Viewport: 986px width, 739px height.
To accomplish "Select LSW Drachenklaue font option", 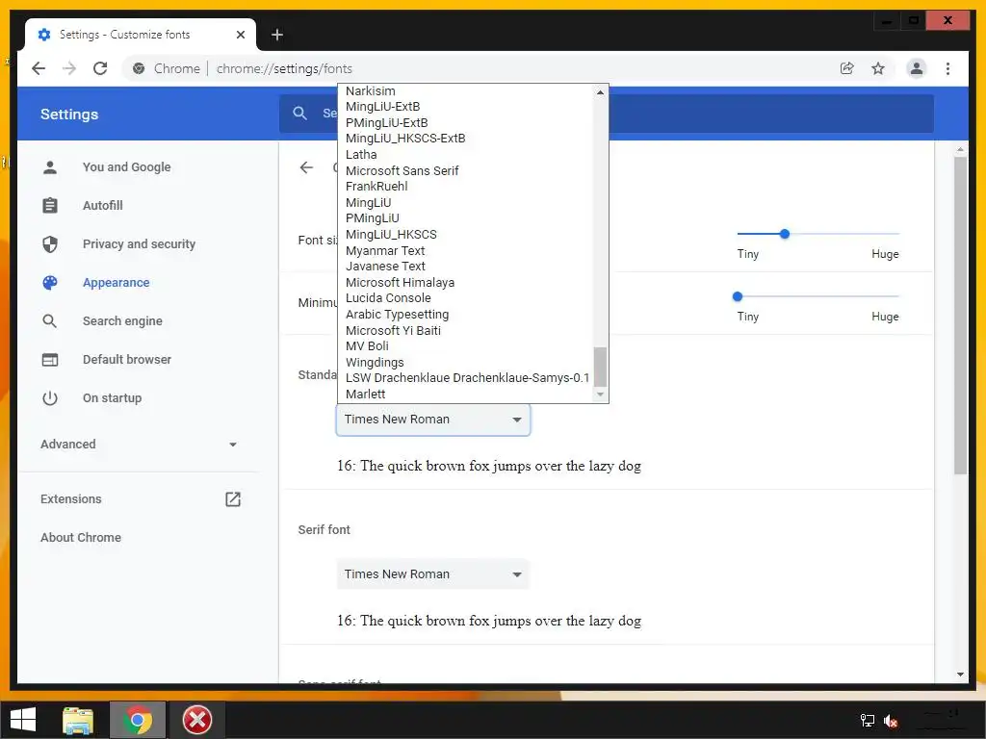I will (x=465, y=377).
